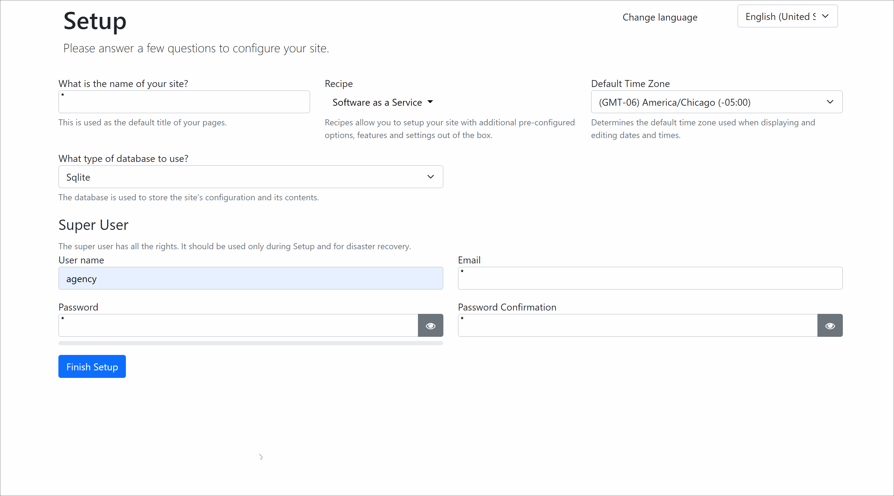Click the Change language label
Screen dimensions: 894x496
(660, 17)
